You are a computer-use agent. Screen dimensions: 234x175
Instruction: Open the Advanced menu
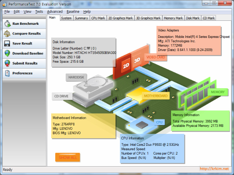[55, 12]
